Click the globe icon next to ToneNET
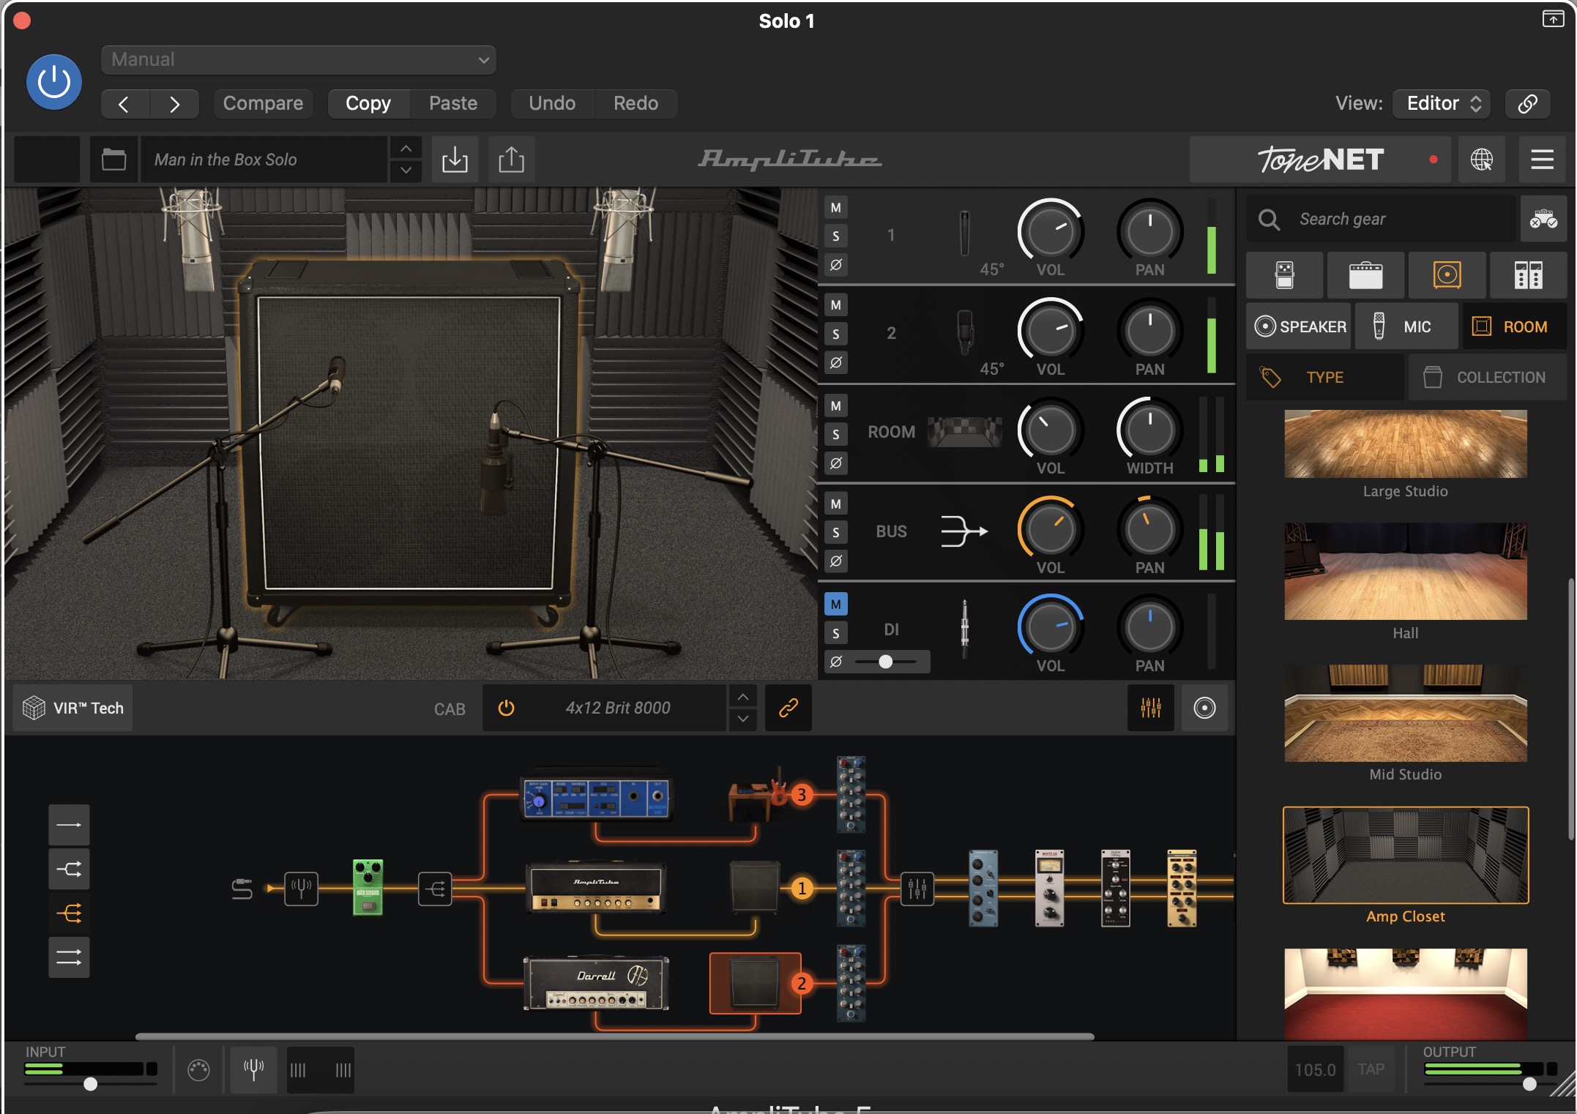1577x1114 pixels. click(1482, 159)
